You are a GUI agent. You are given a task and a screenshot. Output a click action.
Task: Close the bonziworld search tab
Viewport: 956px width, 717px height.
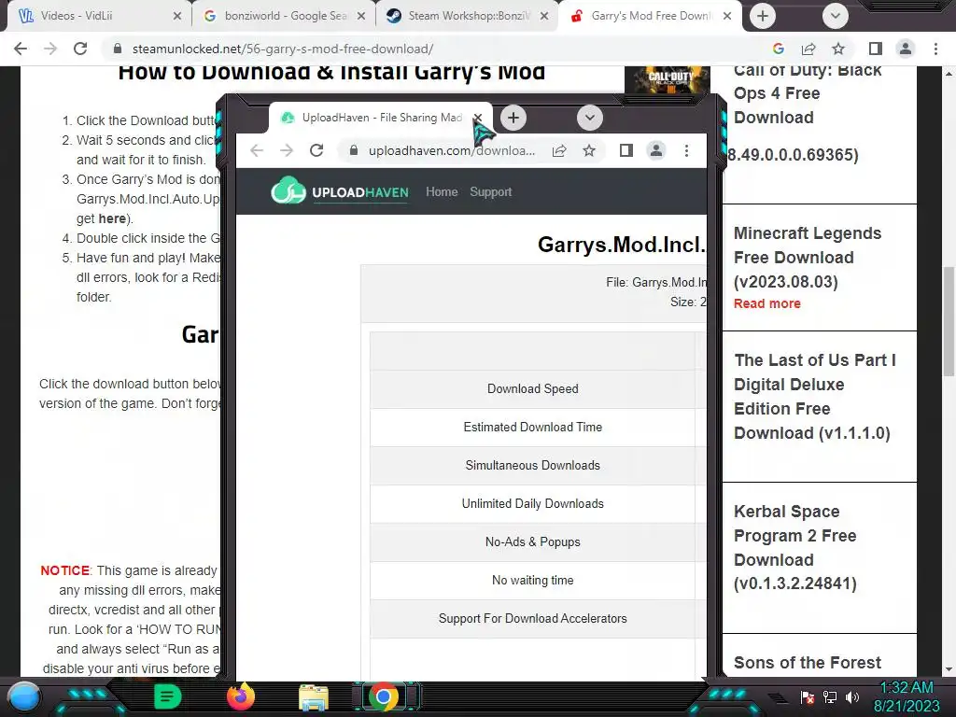click(361, 16)
